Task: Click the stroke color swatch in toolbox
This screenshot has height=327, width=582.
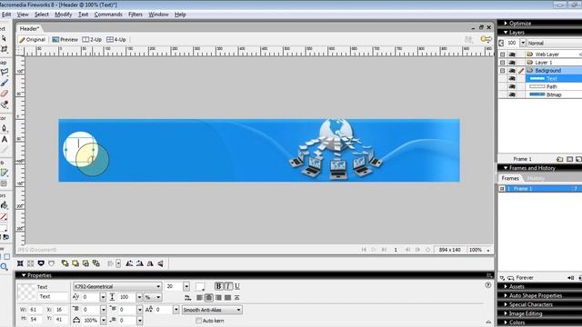Action: [4, 216]
